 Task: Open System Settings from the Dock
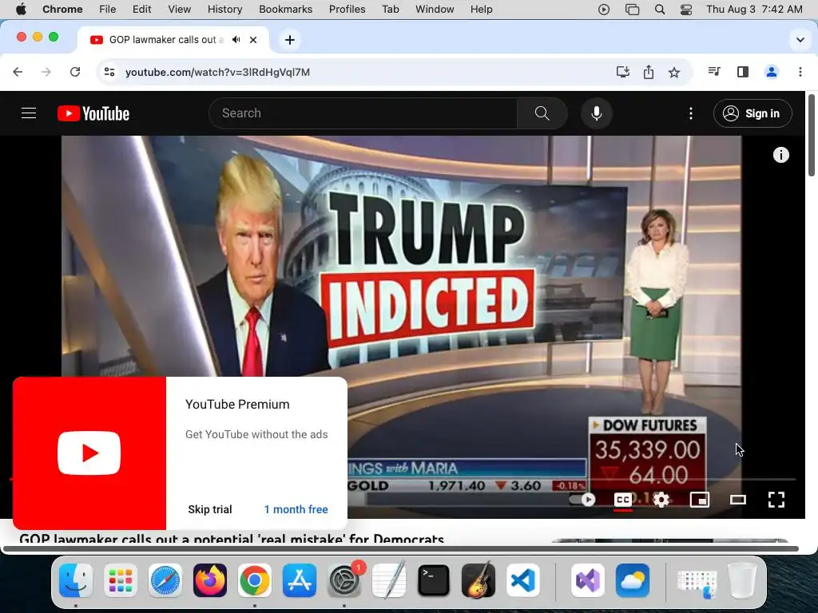344,580
